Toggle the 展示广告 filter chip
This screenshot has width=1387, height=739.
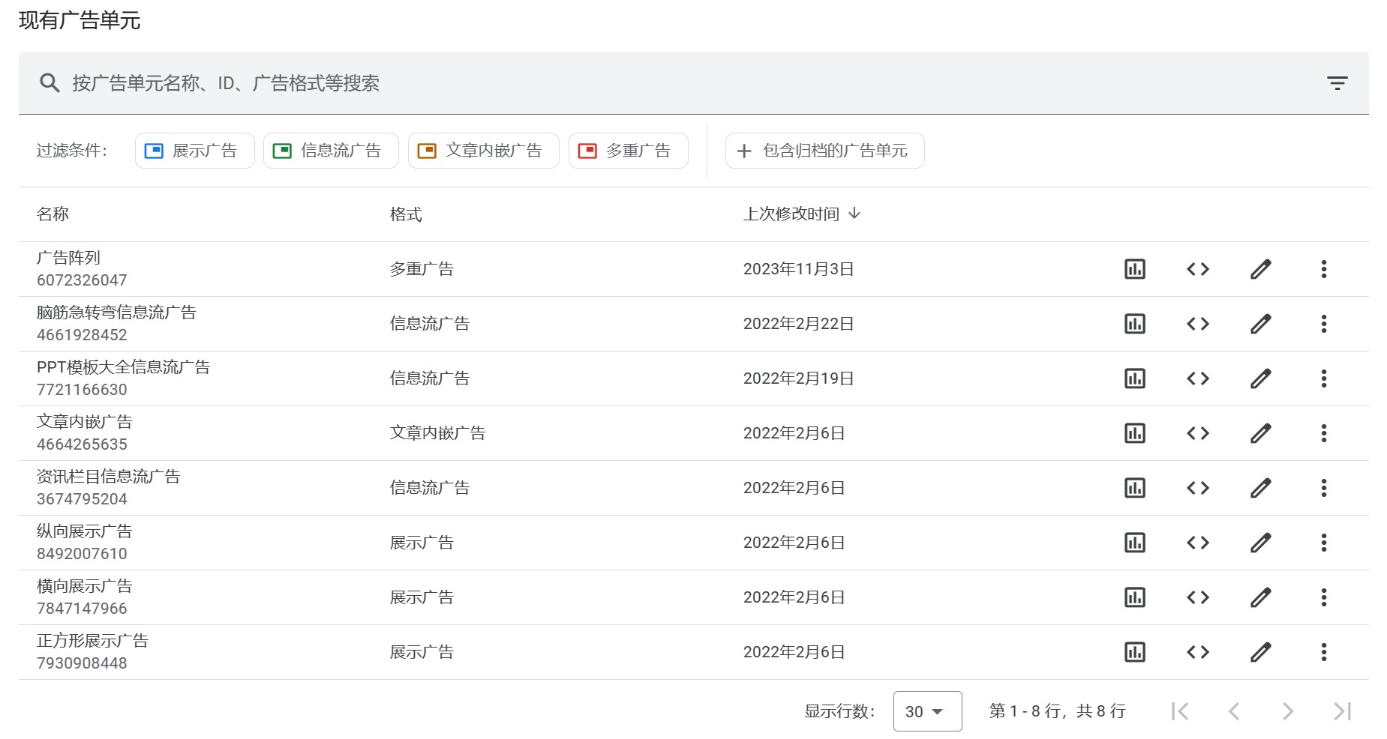click(194, 151)
